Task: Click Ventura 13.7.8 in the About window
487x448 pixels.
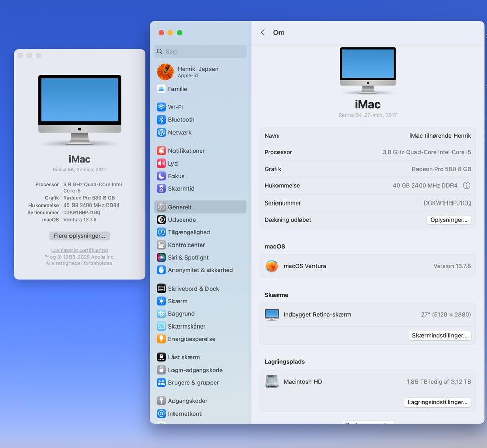Action: [x=80, y=220]
